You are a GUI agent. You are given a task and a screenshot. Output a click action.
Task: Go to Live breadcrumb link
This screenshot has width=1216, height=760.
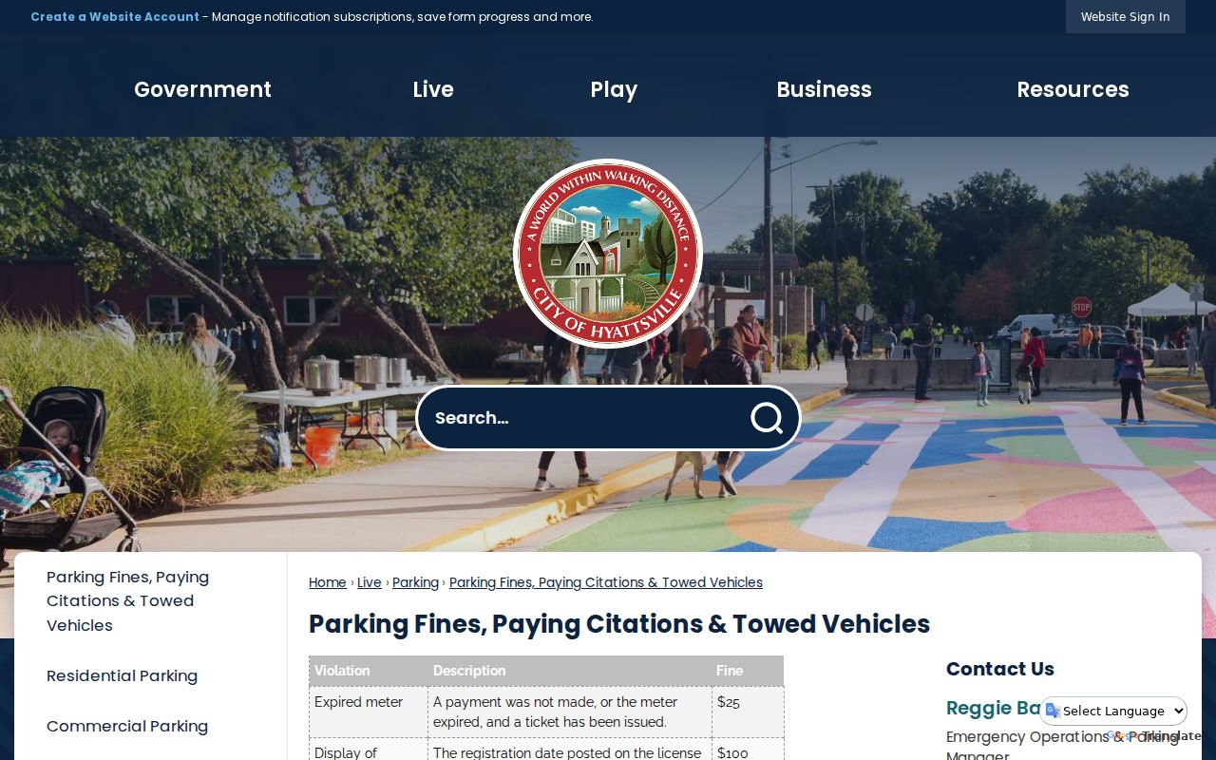[x=370, y=582]
